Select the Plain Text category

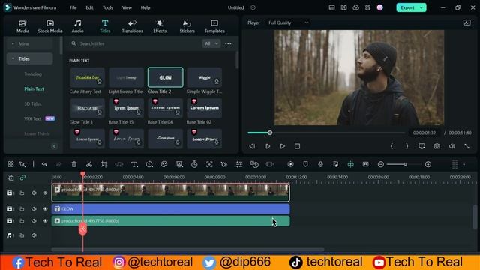click(x=34, y=88)
